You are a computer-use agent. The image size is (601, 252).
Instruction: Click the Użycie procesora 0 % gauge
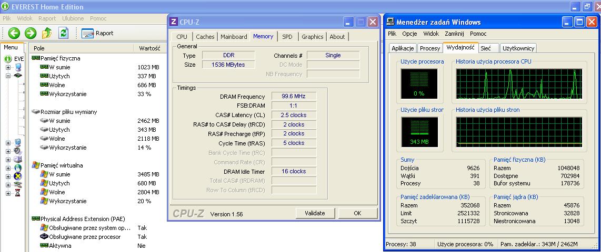419,84
